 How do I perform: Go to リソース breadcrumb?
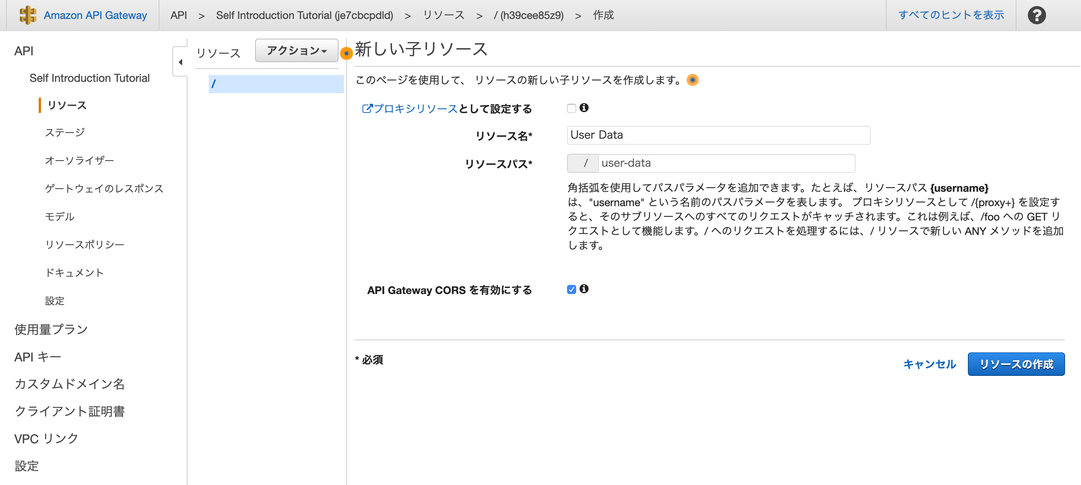pyautogui.click(x=443, y=16)
